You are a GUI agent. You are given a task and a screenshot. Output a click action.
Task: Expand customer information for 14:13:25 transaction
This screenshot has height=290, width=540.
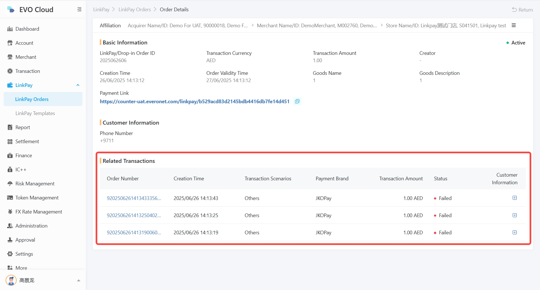pos(514,215)
